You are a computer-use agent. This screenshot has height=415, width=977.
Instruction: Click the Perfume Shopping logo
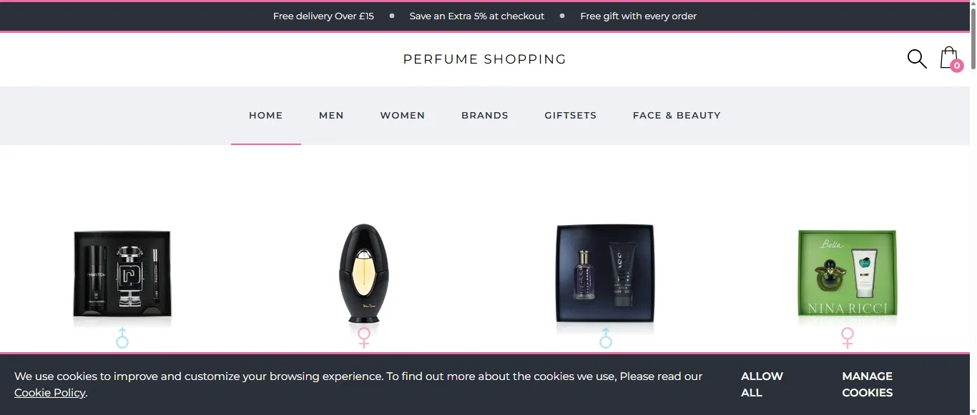click(x=484, y=59)
